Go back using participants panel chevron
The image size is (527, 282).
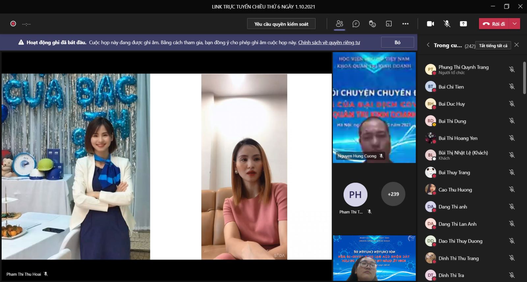click(428, 45)
